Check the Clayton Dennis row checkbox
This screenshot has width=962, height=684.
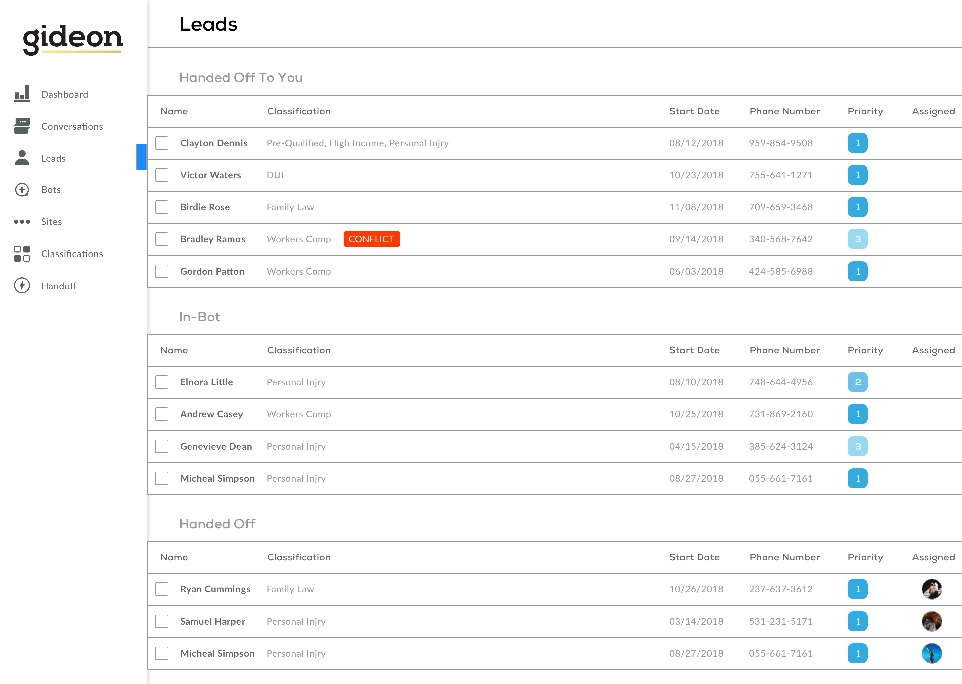162,143
